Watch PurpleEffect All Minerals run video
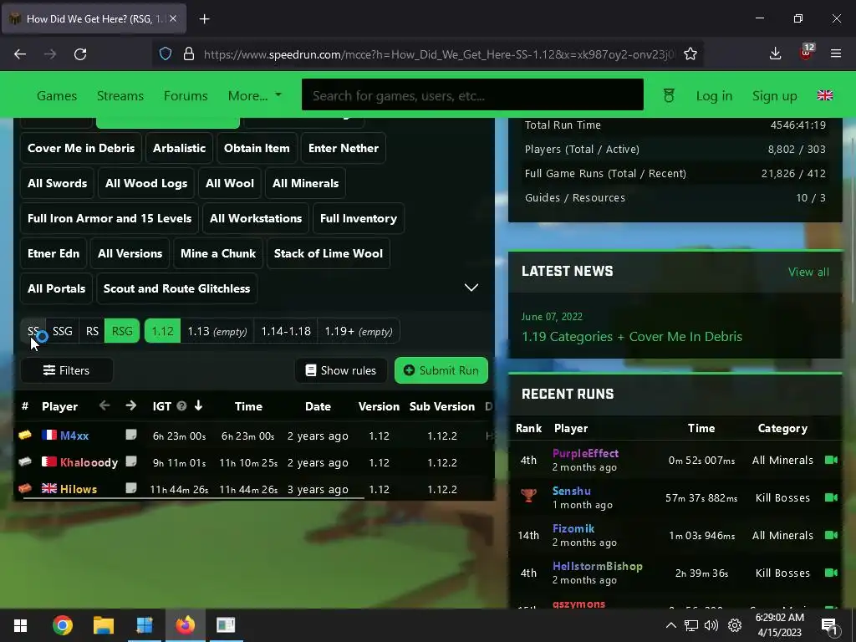856x642 pixels. pyautogui.click(x=831, y=460)
